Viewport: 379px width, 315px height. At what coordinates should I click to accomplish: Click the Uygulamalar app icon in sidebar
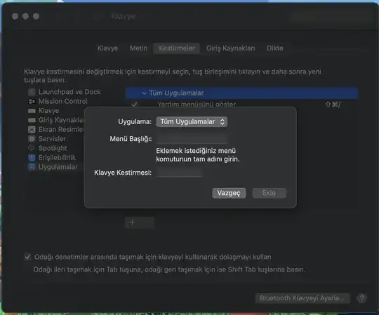32,167
